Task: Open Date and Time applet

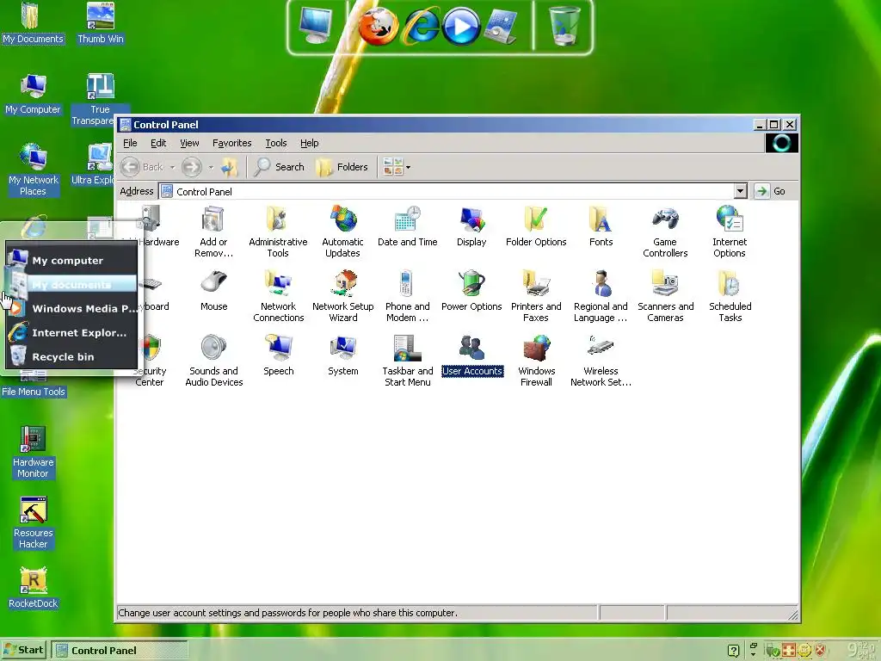Action: pos(407,226)
